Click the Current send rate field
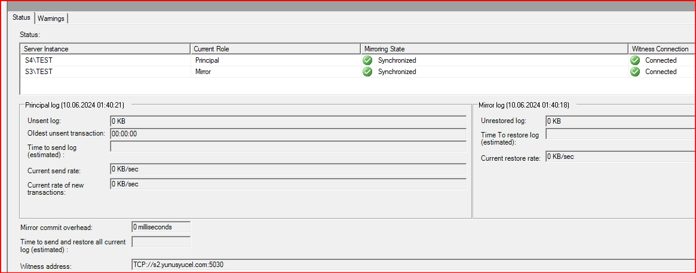 (x=288, y=170)
